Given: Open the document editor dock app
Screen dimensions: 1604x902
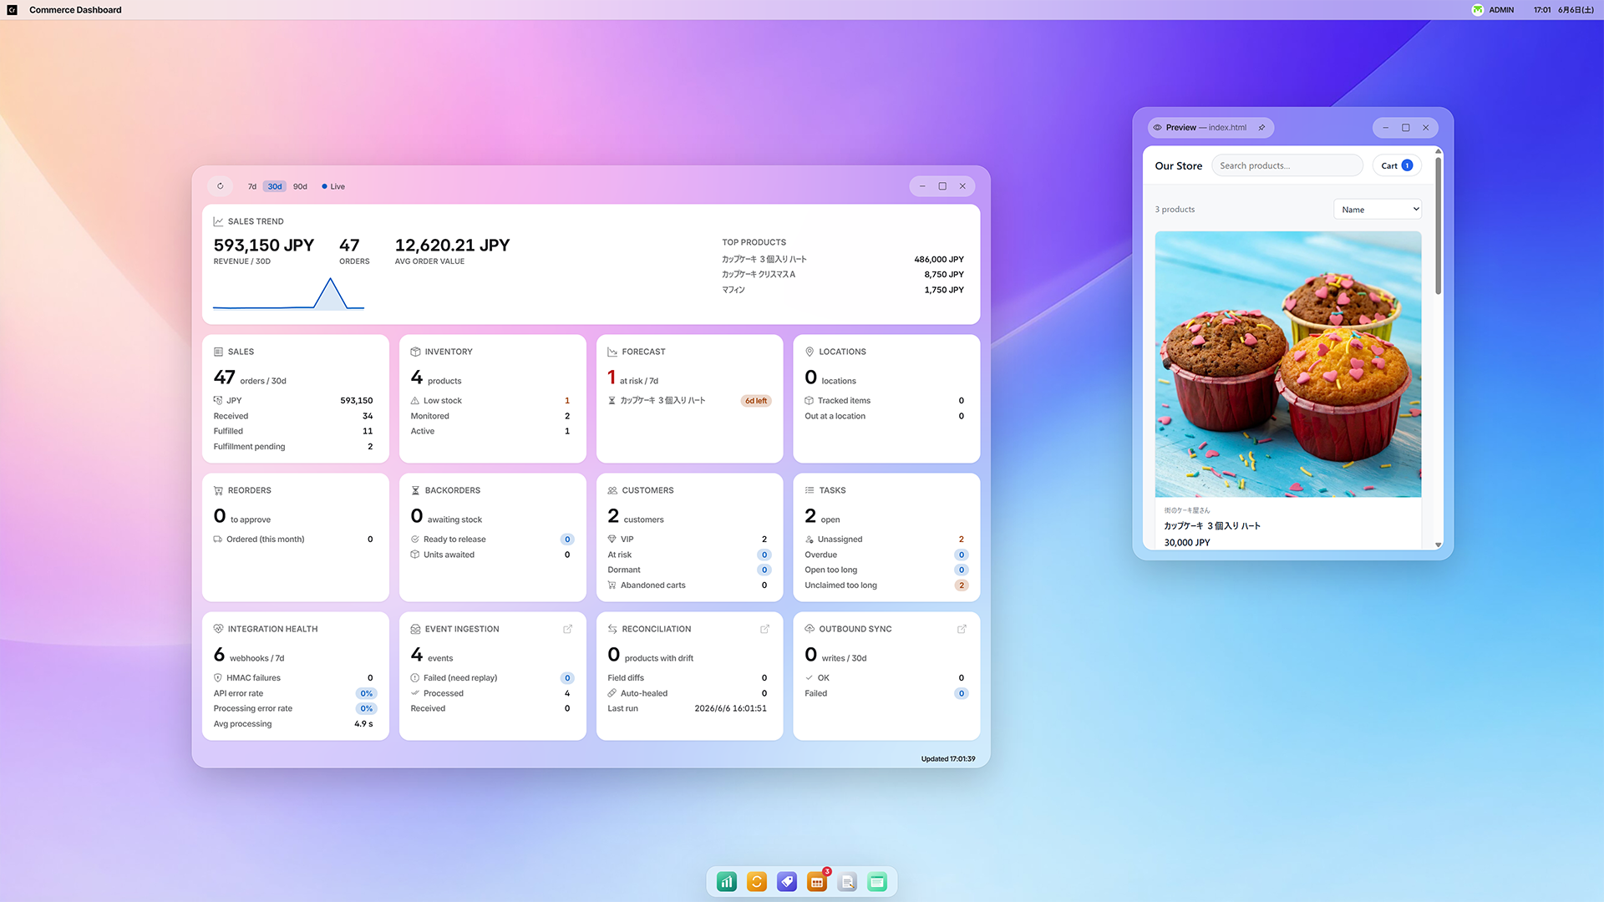Looking at the screenshot, I should [x=847, y=882].
